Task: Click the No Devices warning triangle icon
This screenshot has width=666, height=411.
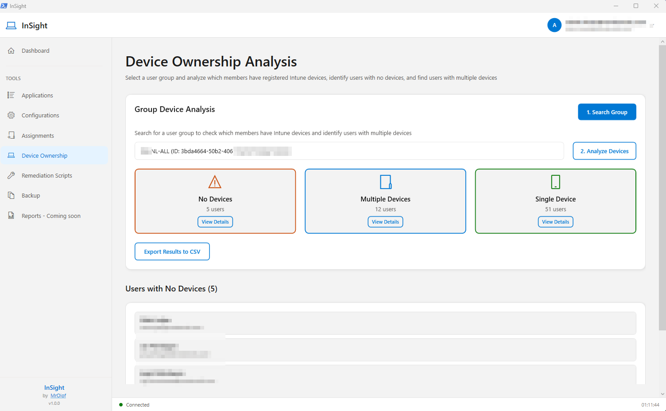Action: point(215,182)
